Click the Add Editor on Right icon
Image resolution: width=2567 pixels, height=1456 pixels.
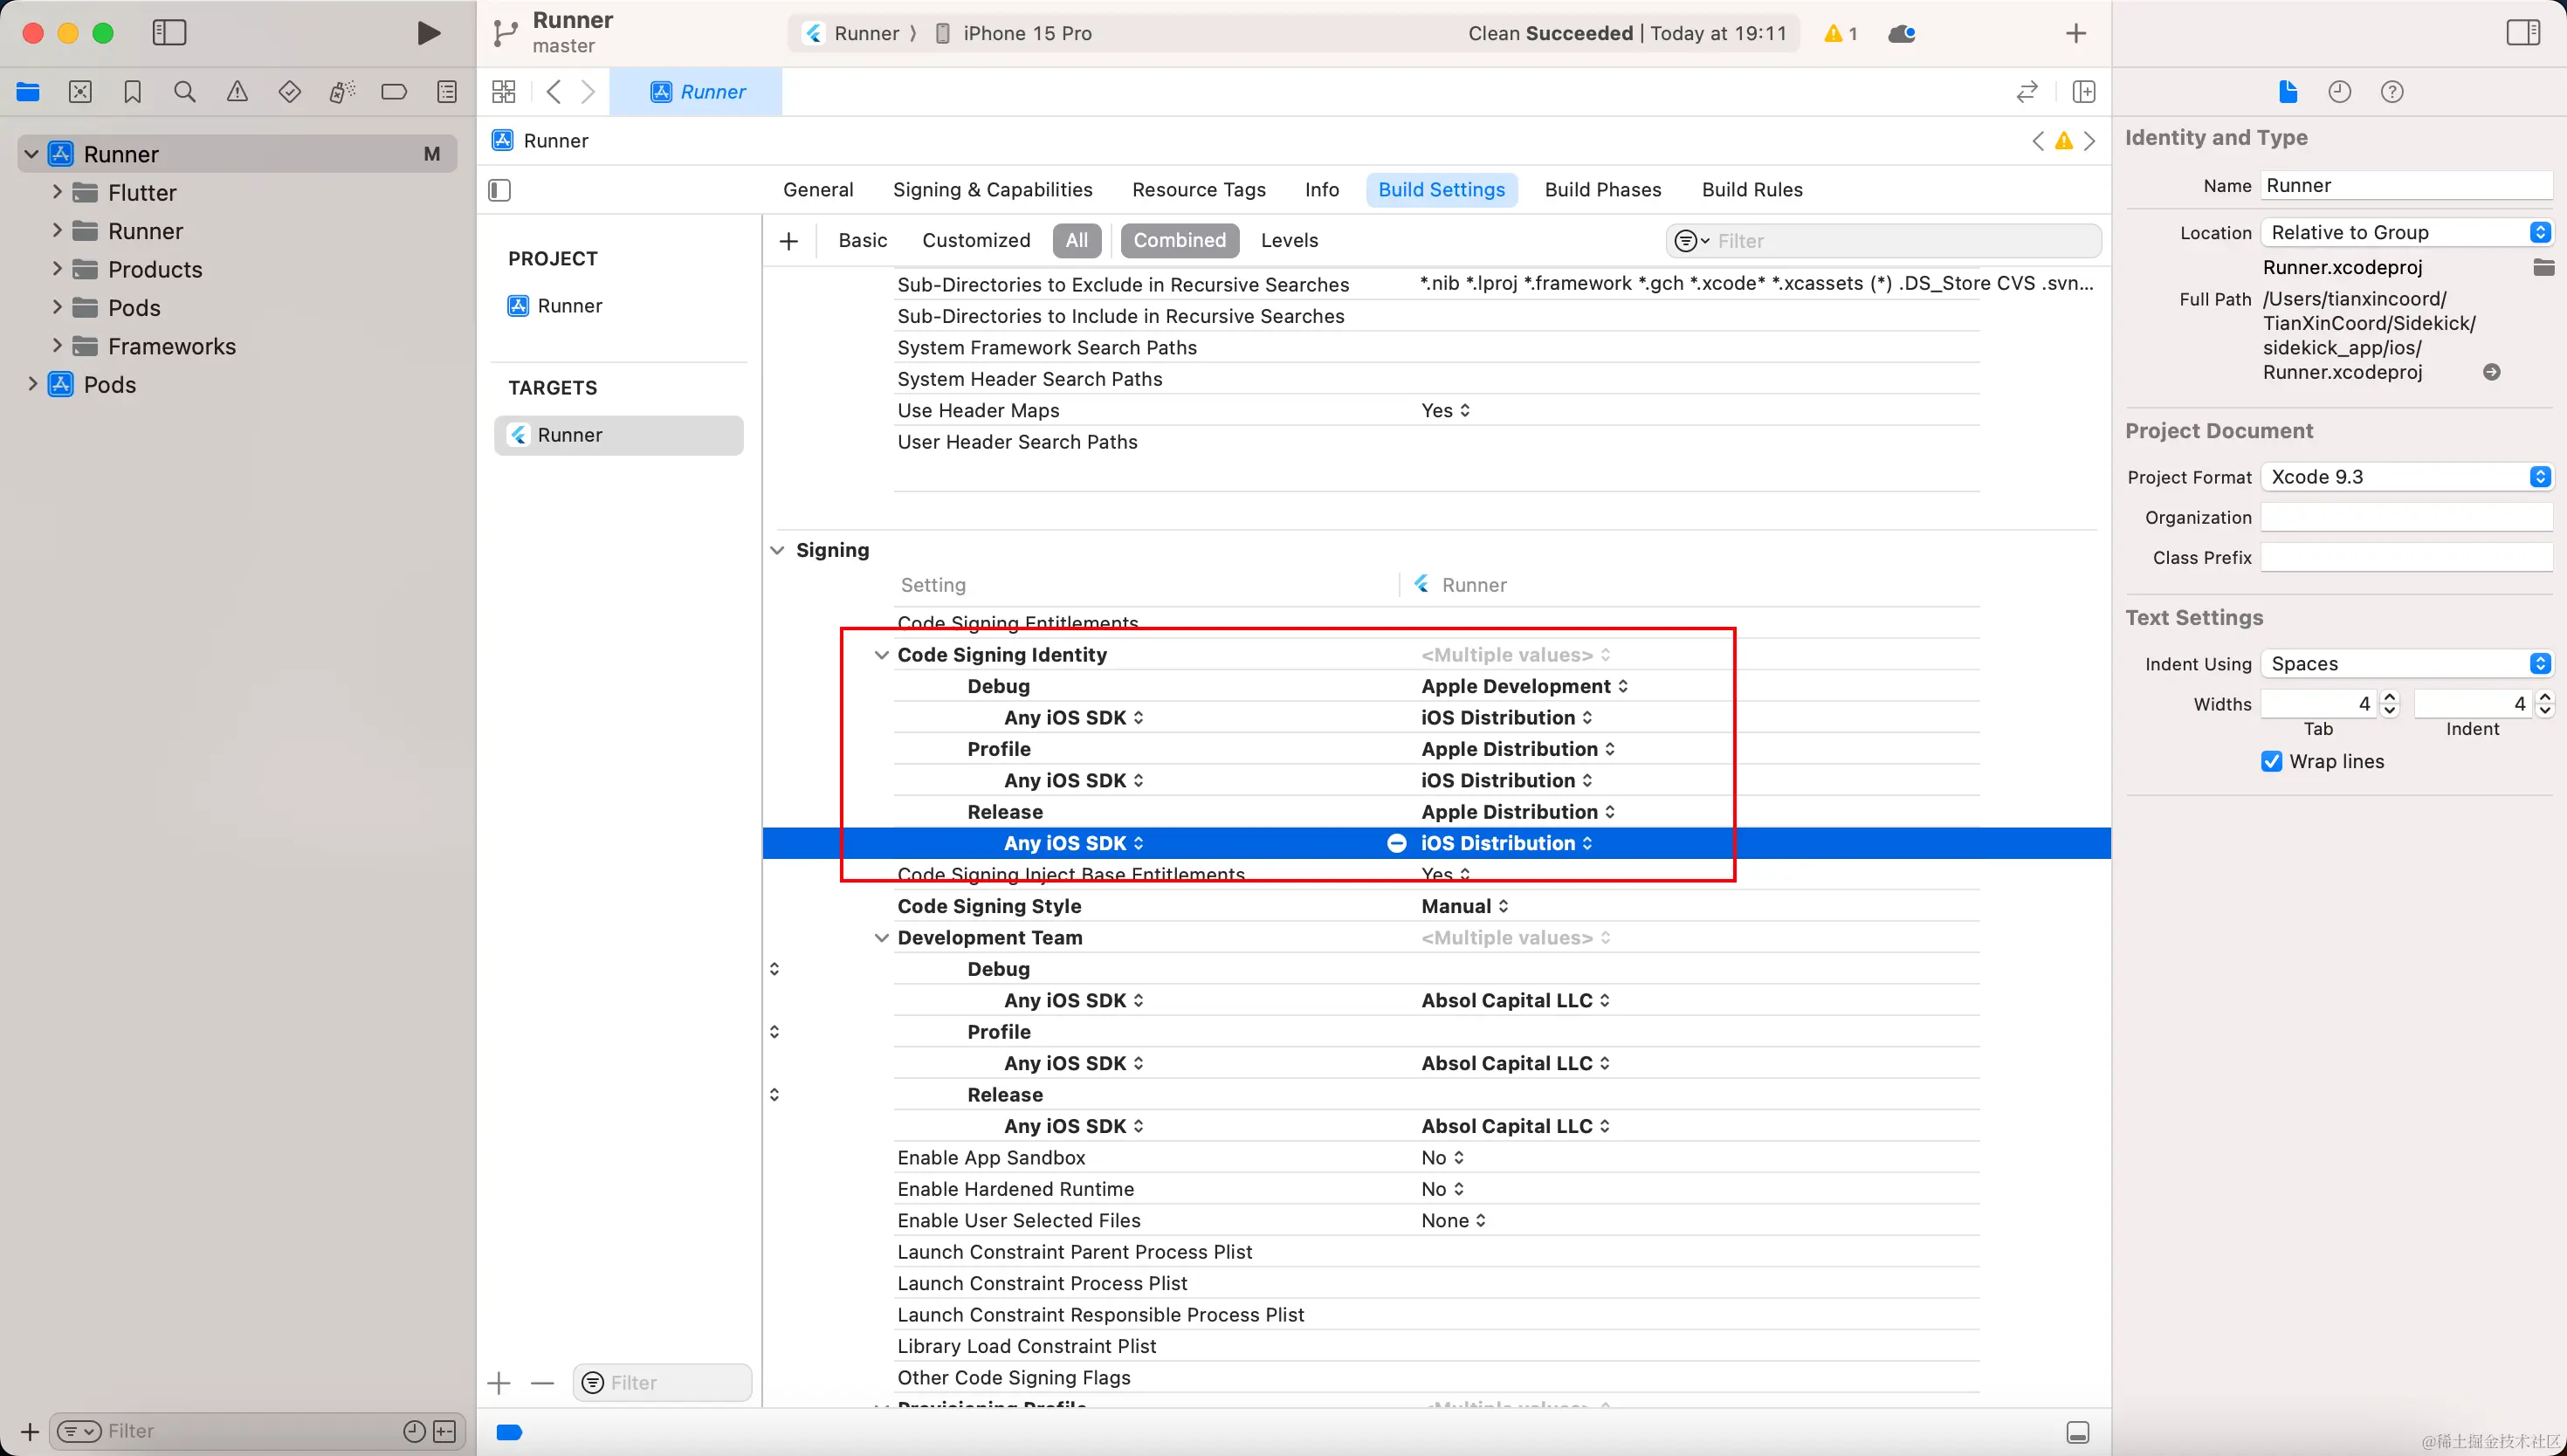tap(2084, 92)
